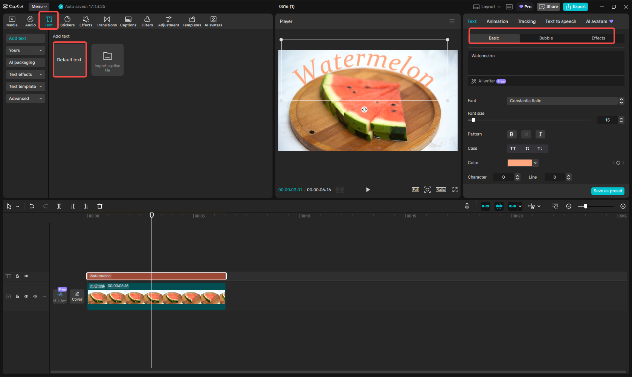Screen dimensions: 632x377
Task: Click the Undo icon
Action: pyautogui.click(x=32, y=206)
